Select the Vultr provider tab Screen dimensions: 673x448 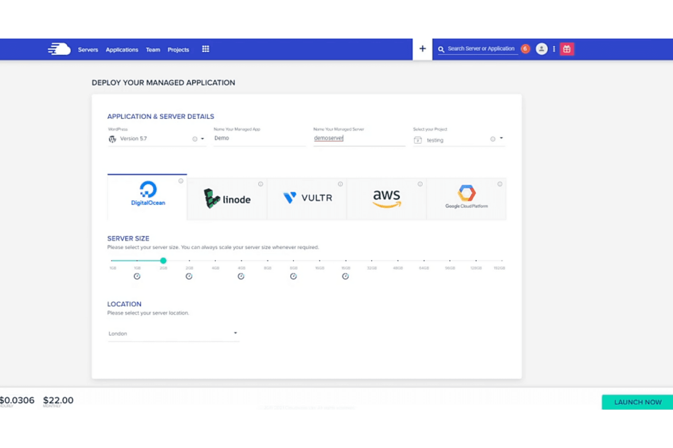click(307, 199)
